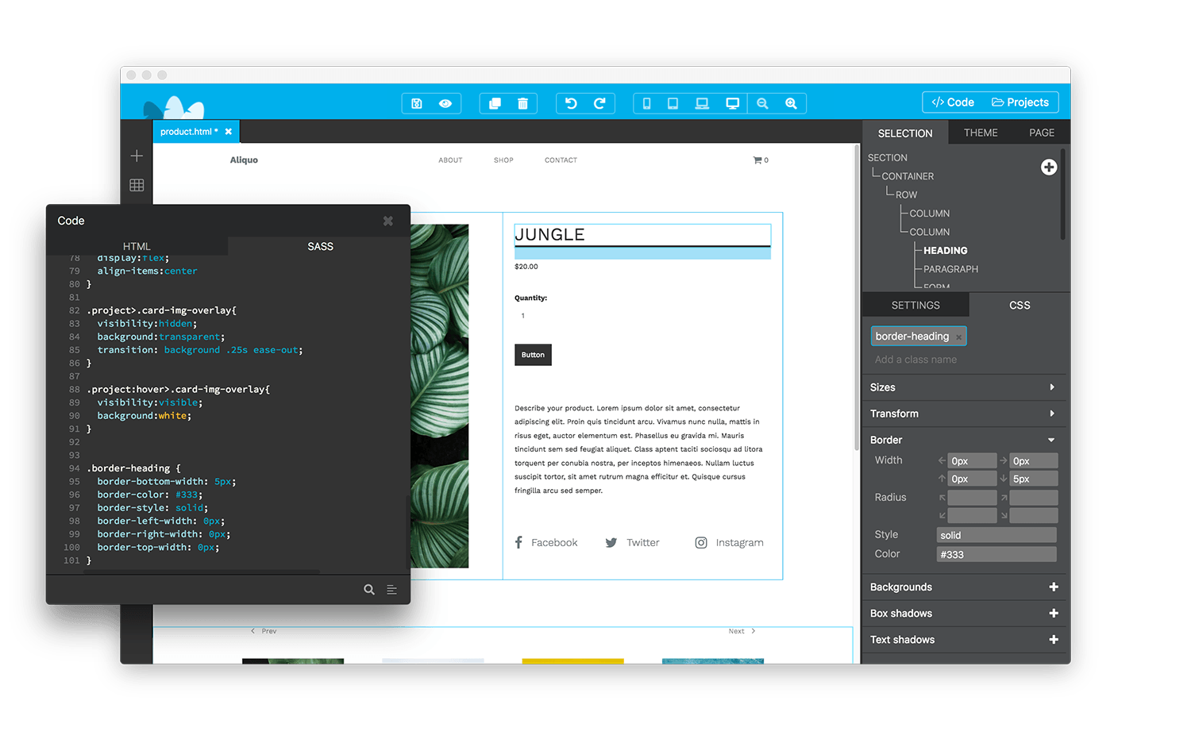This screenshot has width=1191, height=743.
Task: Switch to the laptop viewport
Action: (x=702, y=103)
